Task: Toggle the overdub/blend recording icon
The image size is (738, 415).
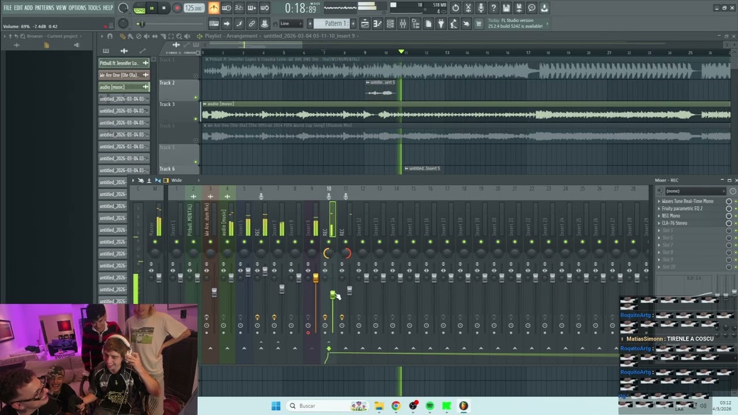Action: (252, 8)
